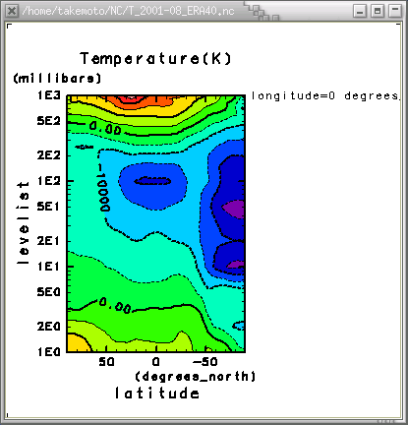Click the rightmost title bar shade button
This screenshot has height=425, width=408.
(395, 11)
